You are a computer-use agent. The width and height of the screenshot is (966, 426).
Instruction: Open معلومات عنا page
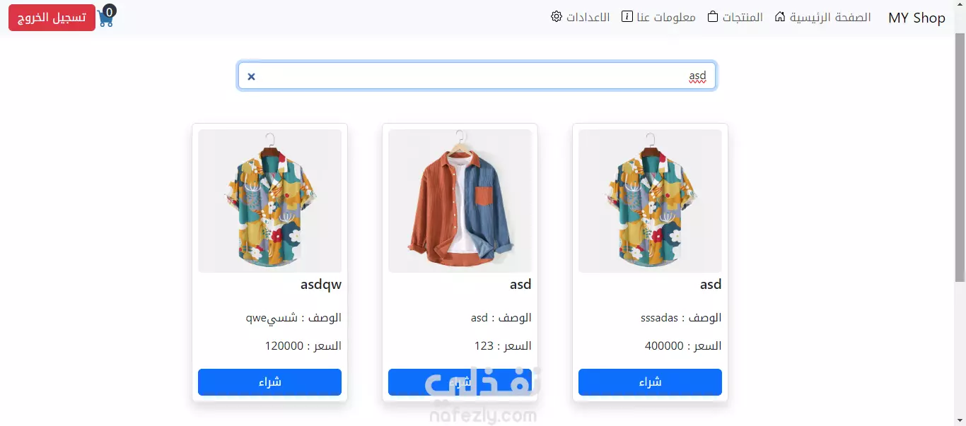666,17
